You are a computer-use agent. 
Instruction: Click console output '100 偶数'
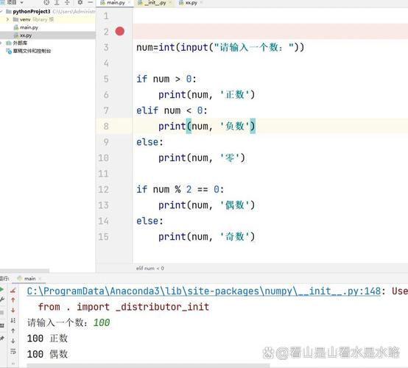pos(47,354)
